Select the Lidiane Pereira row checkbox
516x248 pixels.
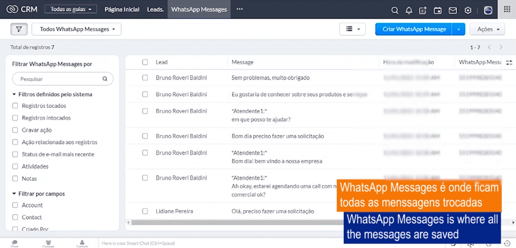coord(145,211)
